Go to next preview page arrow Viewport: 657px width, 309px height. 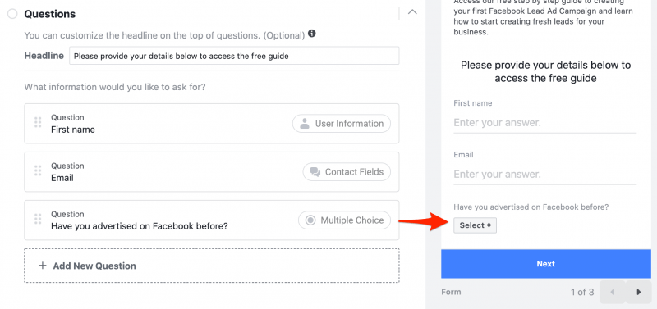coord(639,292)
